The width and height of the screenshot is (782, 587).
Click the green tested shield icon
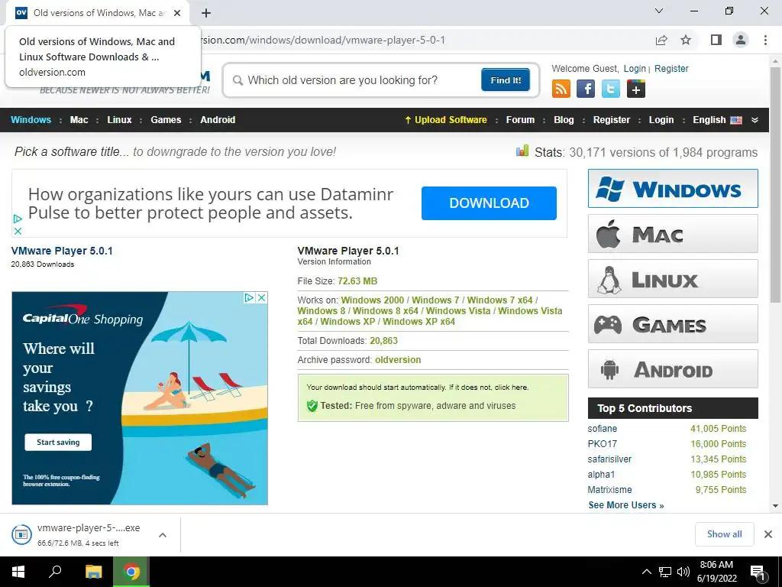tap(312, 406)
